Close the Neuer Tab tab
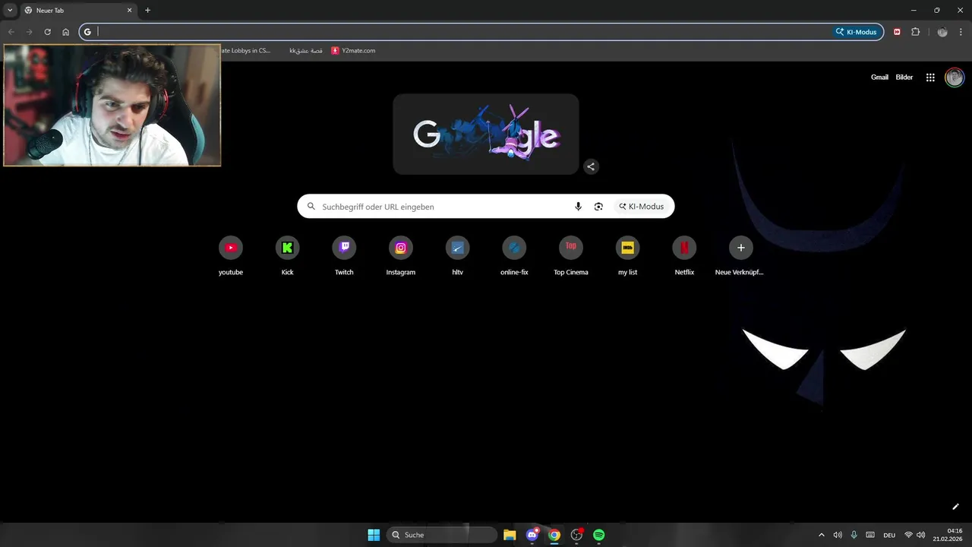Image resolution: width=972 pixels, height=547 pixels. click(129, 11)
